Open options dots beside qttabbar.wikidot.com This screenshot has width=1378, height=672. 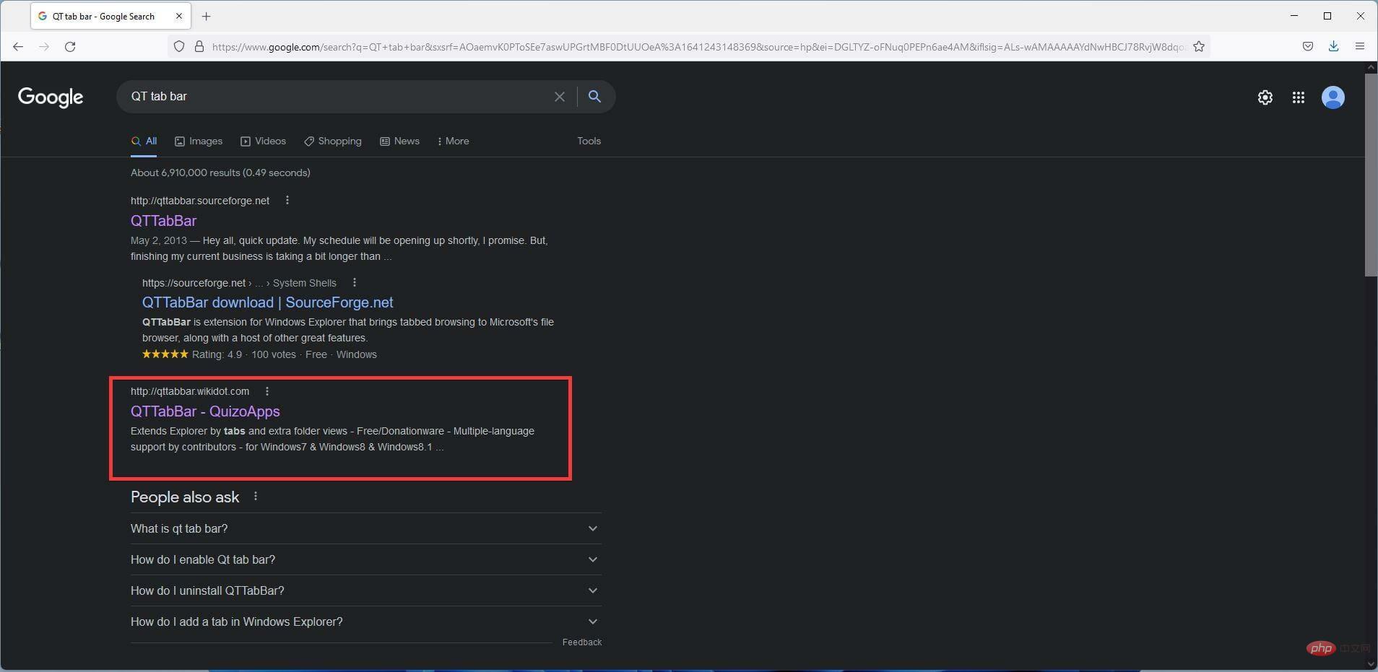point(267,390)
